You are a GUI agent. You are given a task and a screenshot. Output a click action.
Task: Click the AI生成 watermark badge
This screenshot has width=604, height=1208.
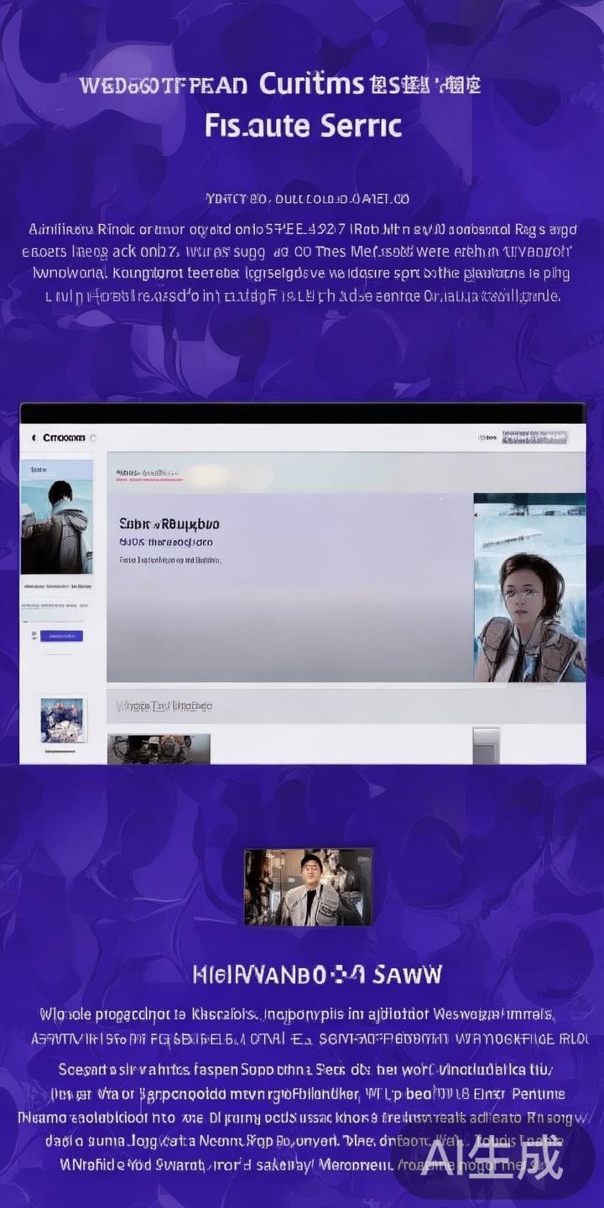(492, 1159)
